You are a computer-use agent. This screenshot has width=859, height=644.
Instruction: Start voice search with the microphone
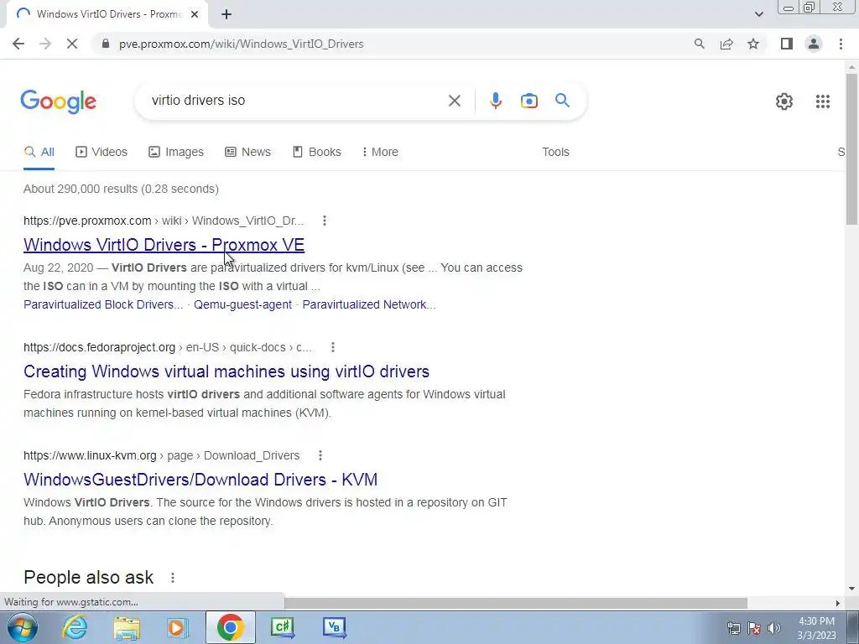point(495,101)
